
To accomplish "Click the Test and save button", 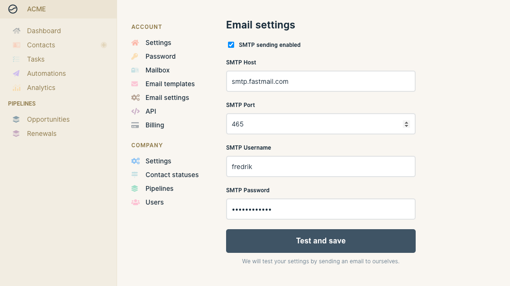I will [321, 241].
